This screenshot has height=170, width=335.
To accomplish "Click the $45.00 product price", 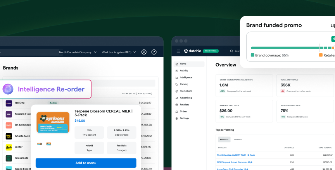I will coord(80,121).
